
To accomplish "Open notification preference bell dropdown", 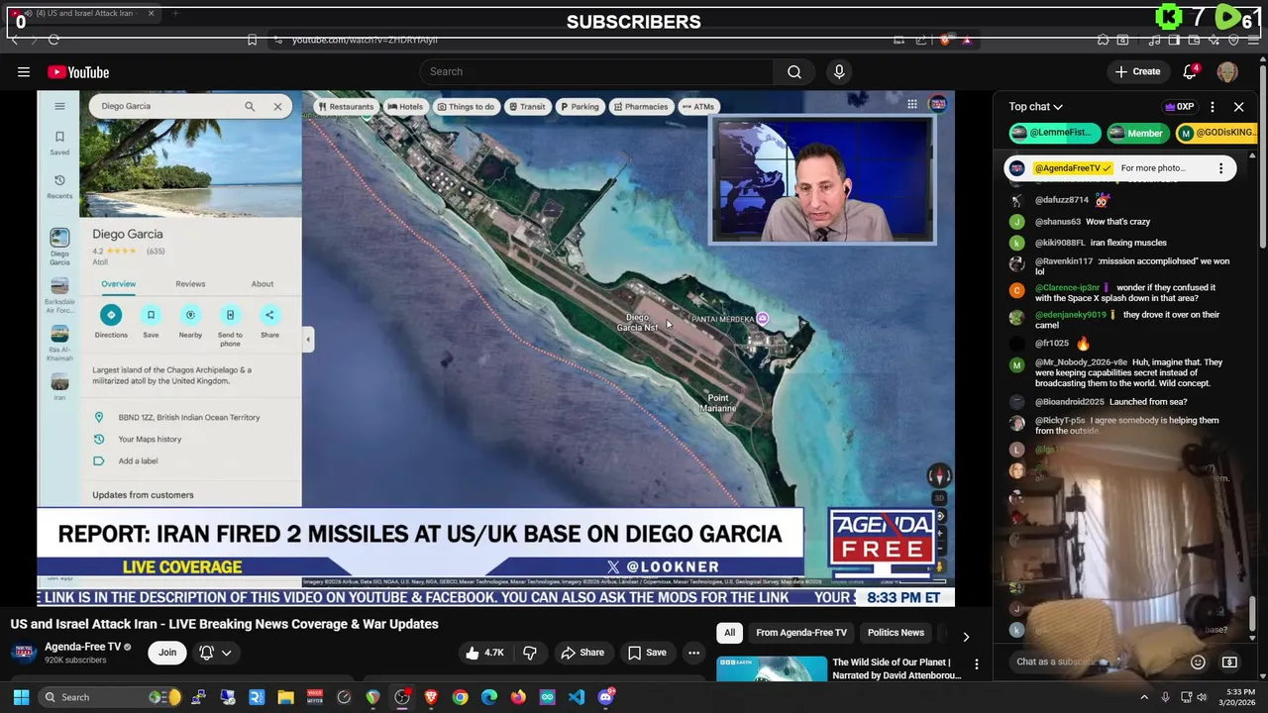I will 216,653.
